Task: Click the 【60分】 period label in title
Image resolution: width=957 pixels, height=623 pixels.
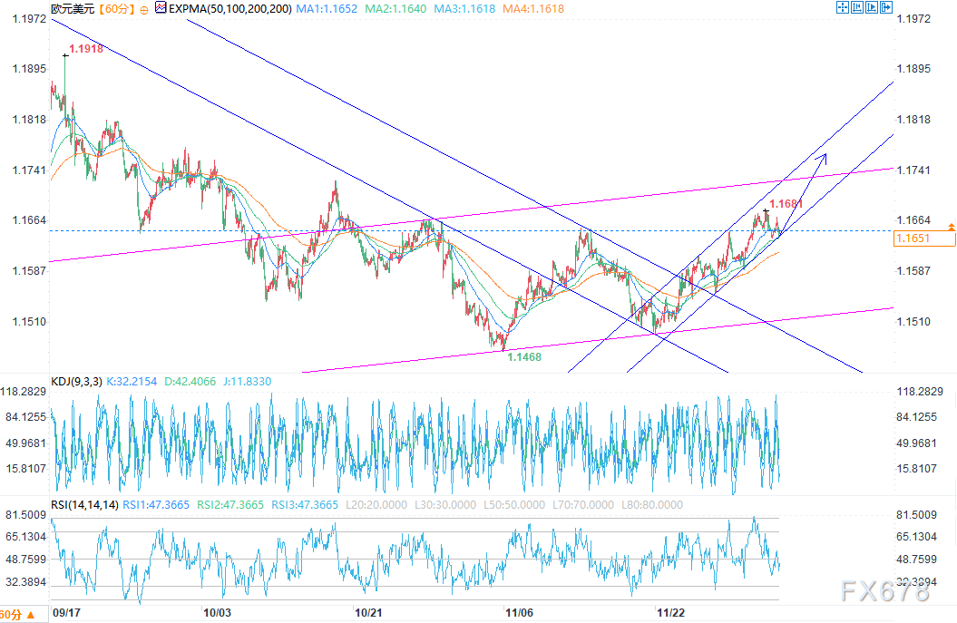Action: click(x=114, y=9)
